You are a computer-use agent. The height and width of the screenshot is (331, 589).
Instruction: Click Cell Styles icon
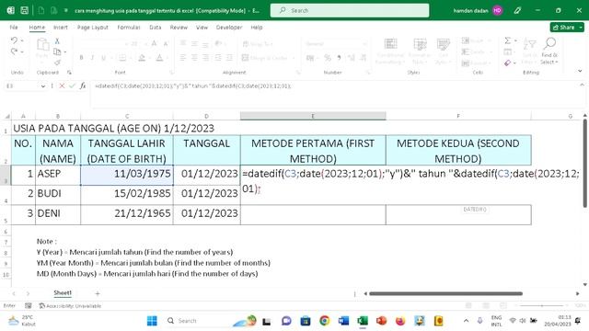444,51
